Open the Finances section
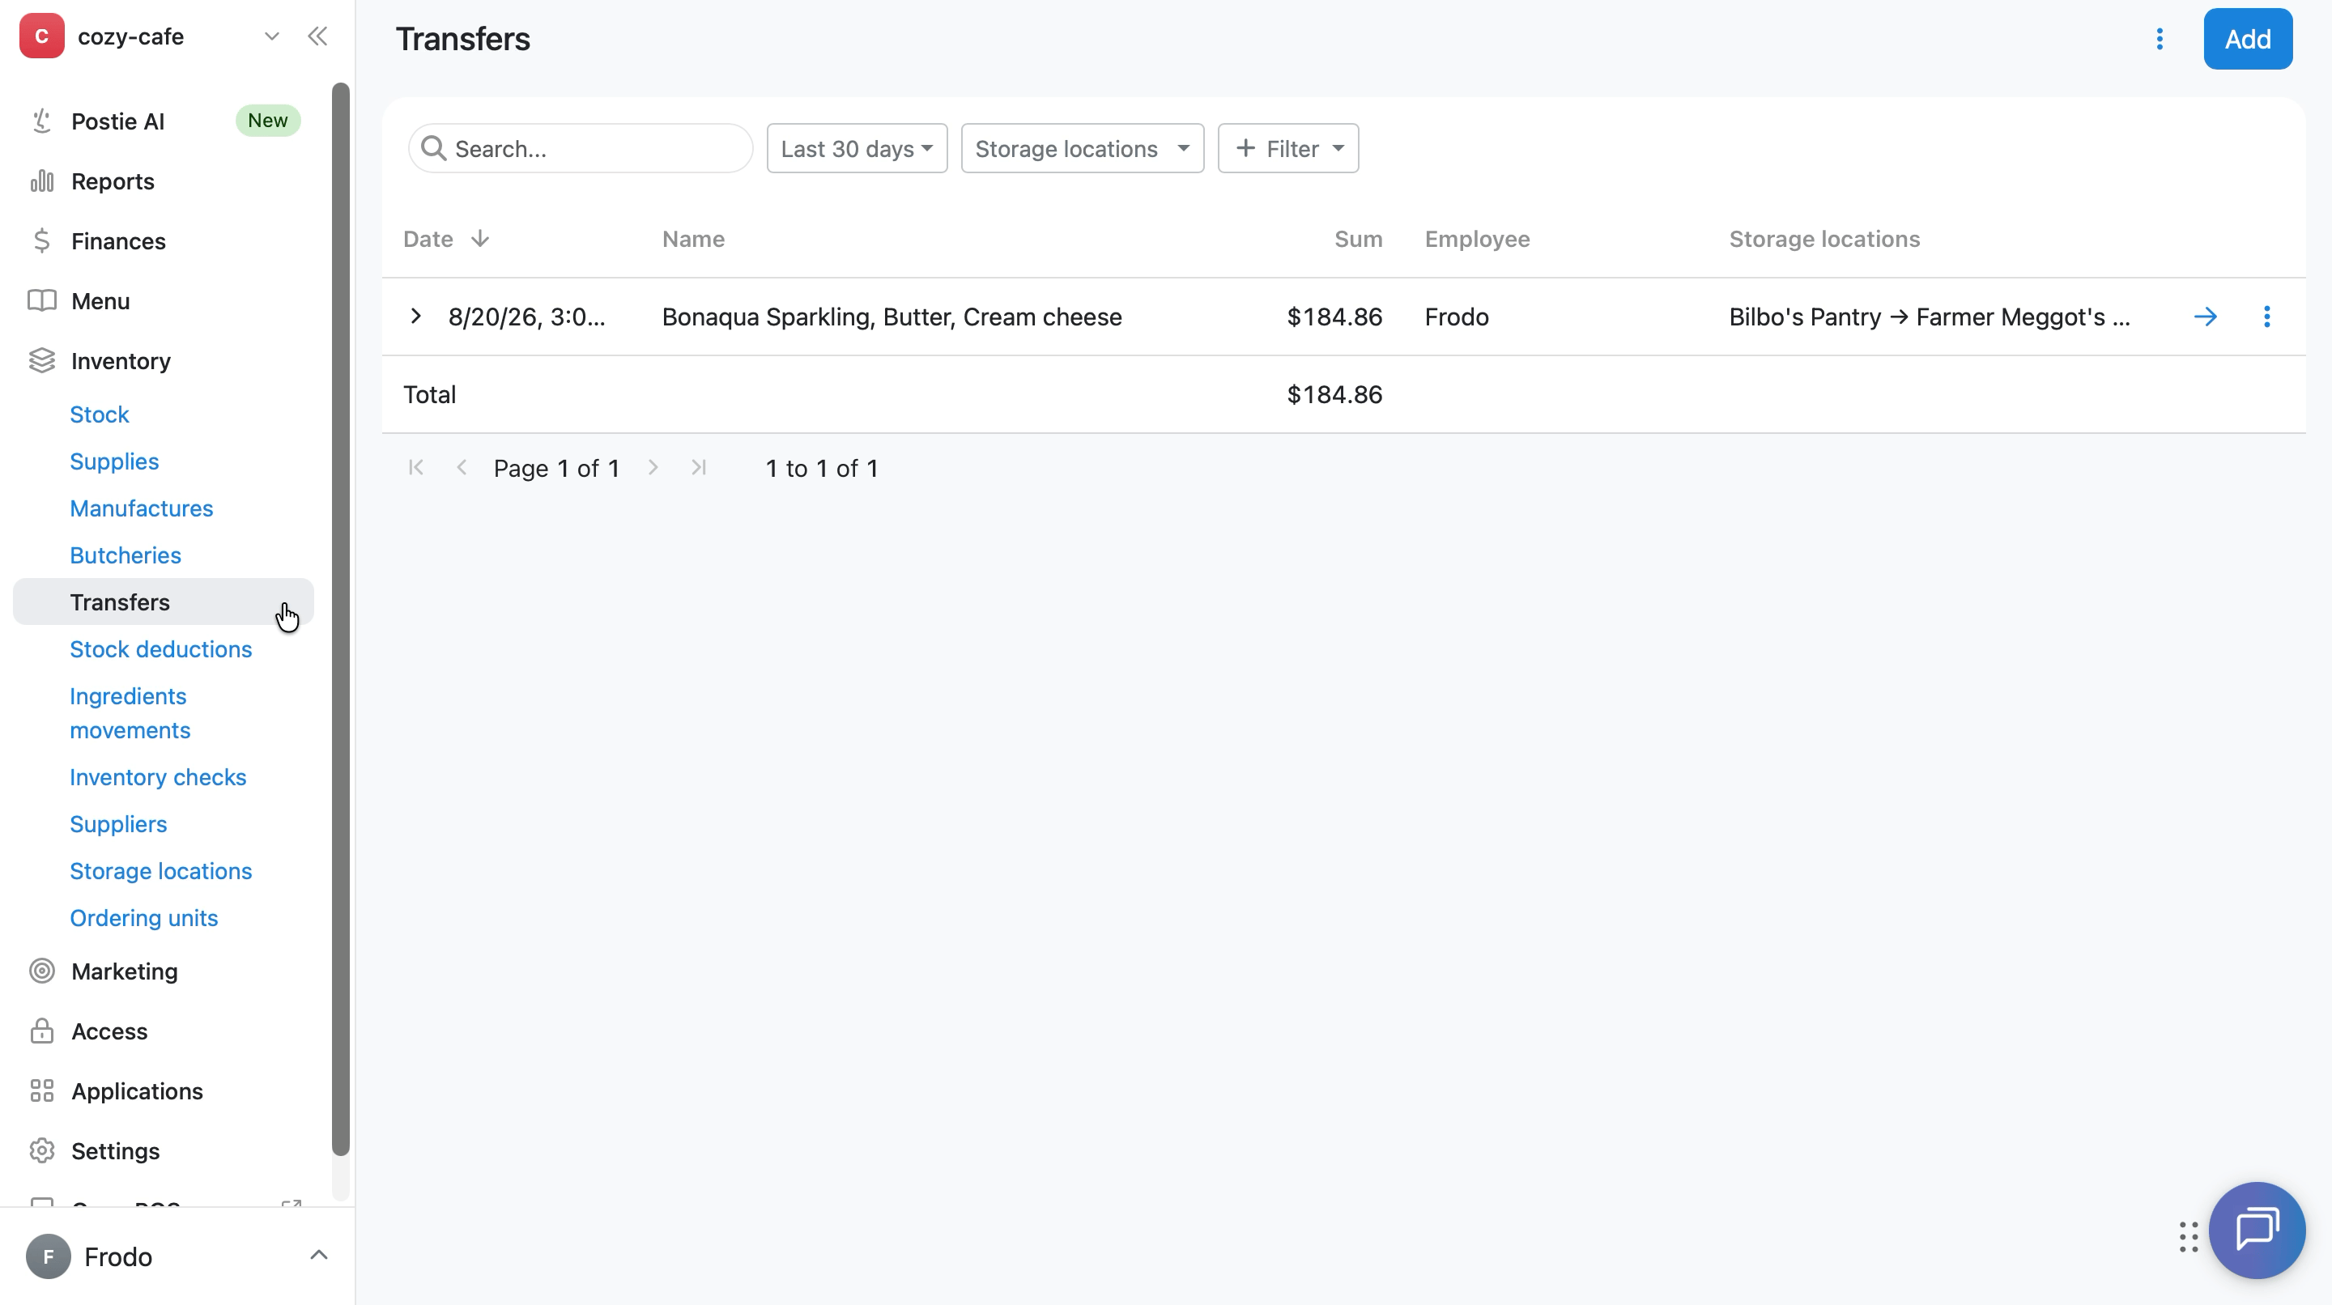The width and height of the screenshot is (2332, 1305). [118, 240]
